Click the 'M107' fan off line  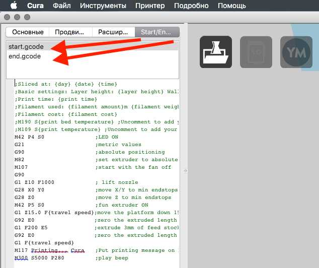(x=93, y=167)
